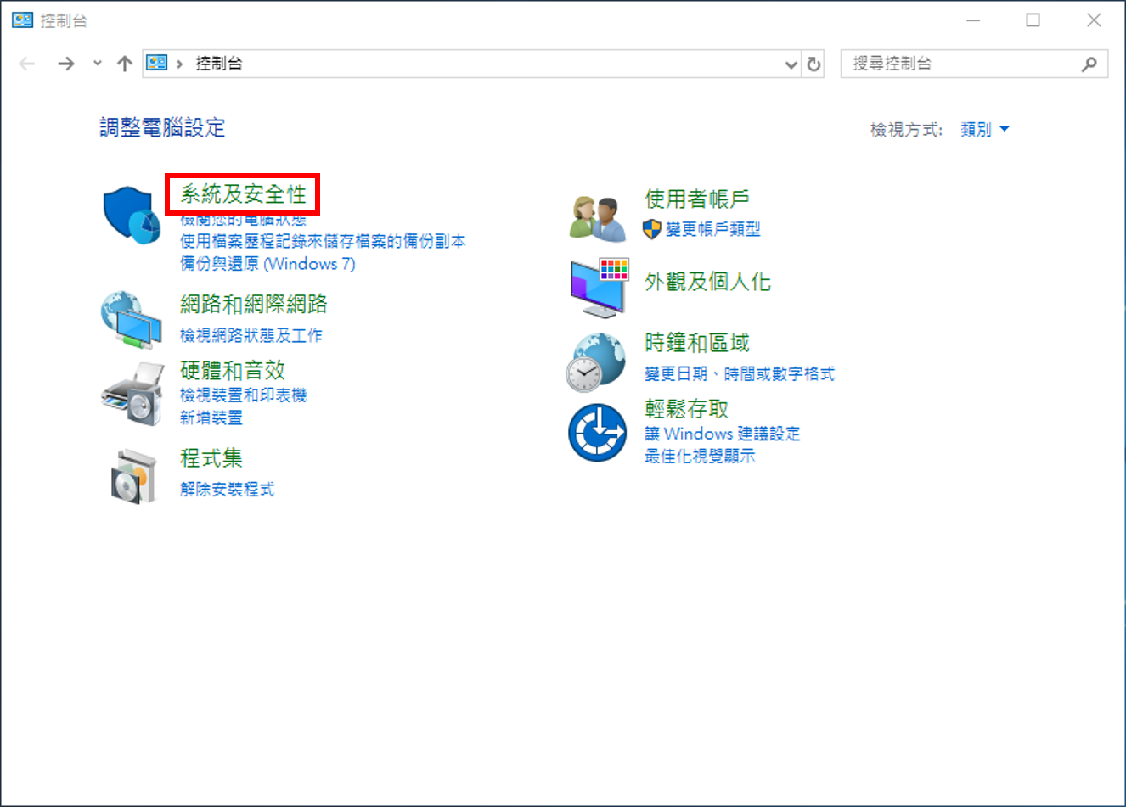The width and height of the screenshot is (1126, 807).
Task: Click the 變更帳戶類型 link
Action: pyautogui.click(x=713, y=229)
